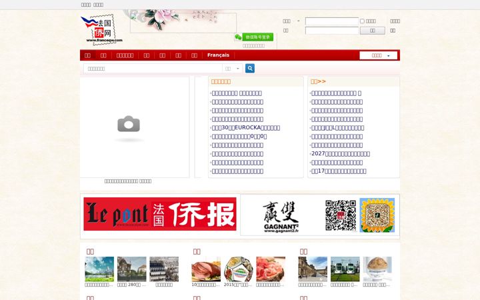Switch to the Français menu item

(218, 55)
